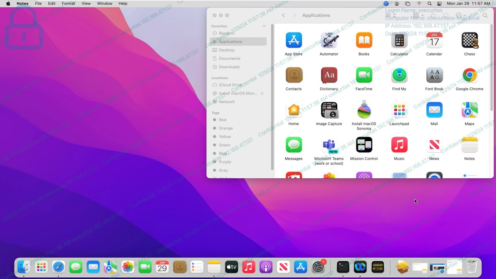Open the Help menu

coord(123,3)
